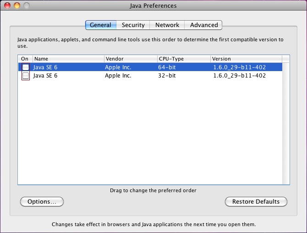Click the Options... button
This screenshot has width=307, height=233.
point(42,201)
